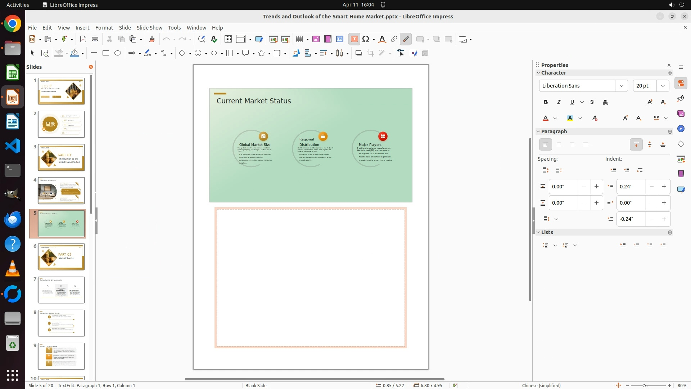Open the font name dropdown
The image size is (691, 389).
pos(621,86)
